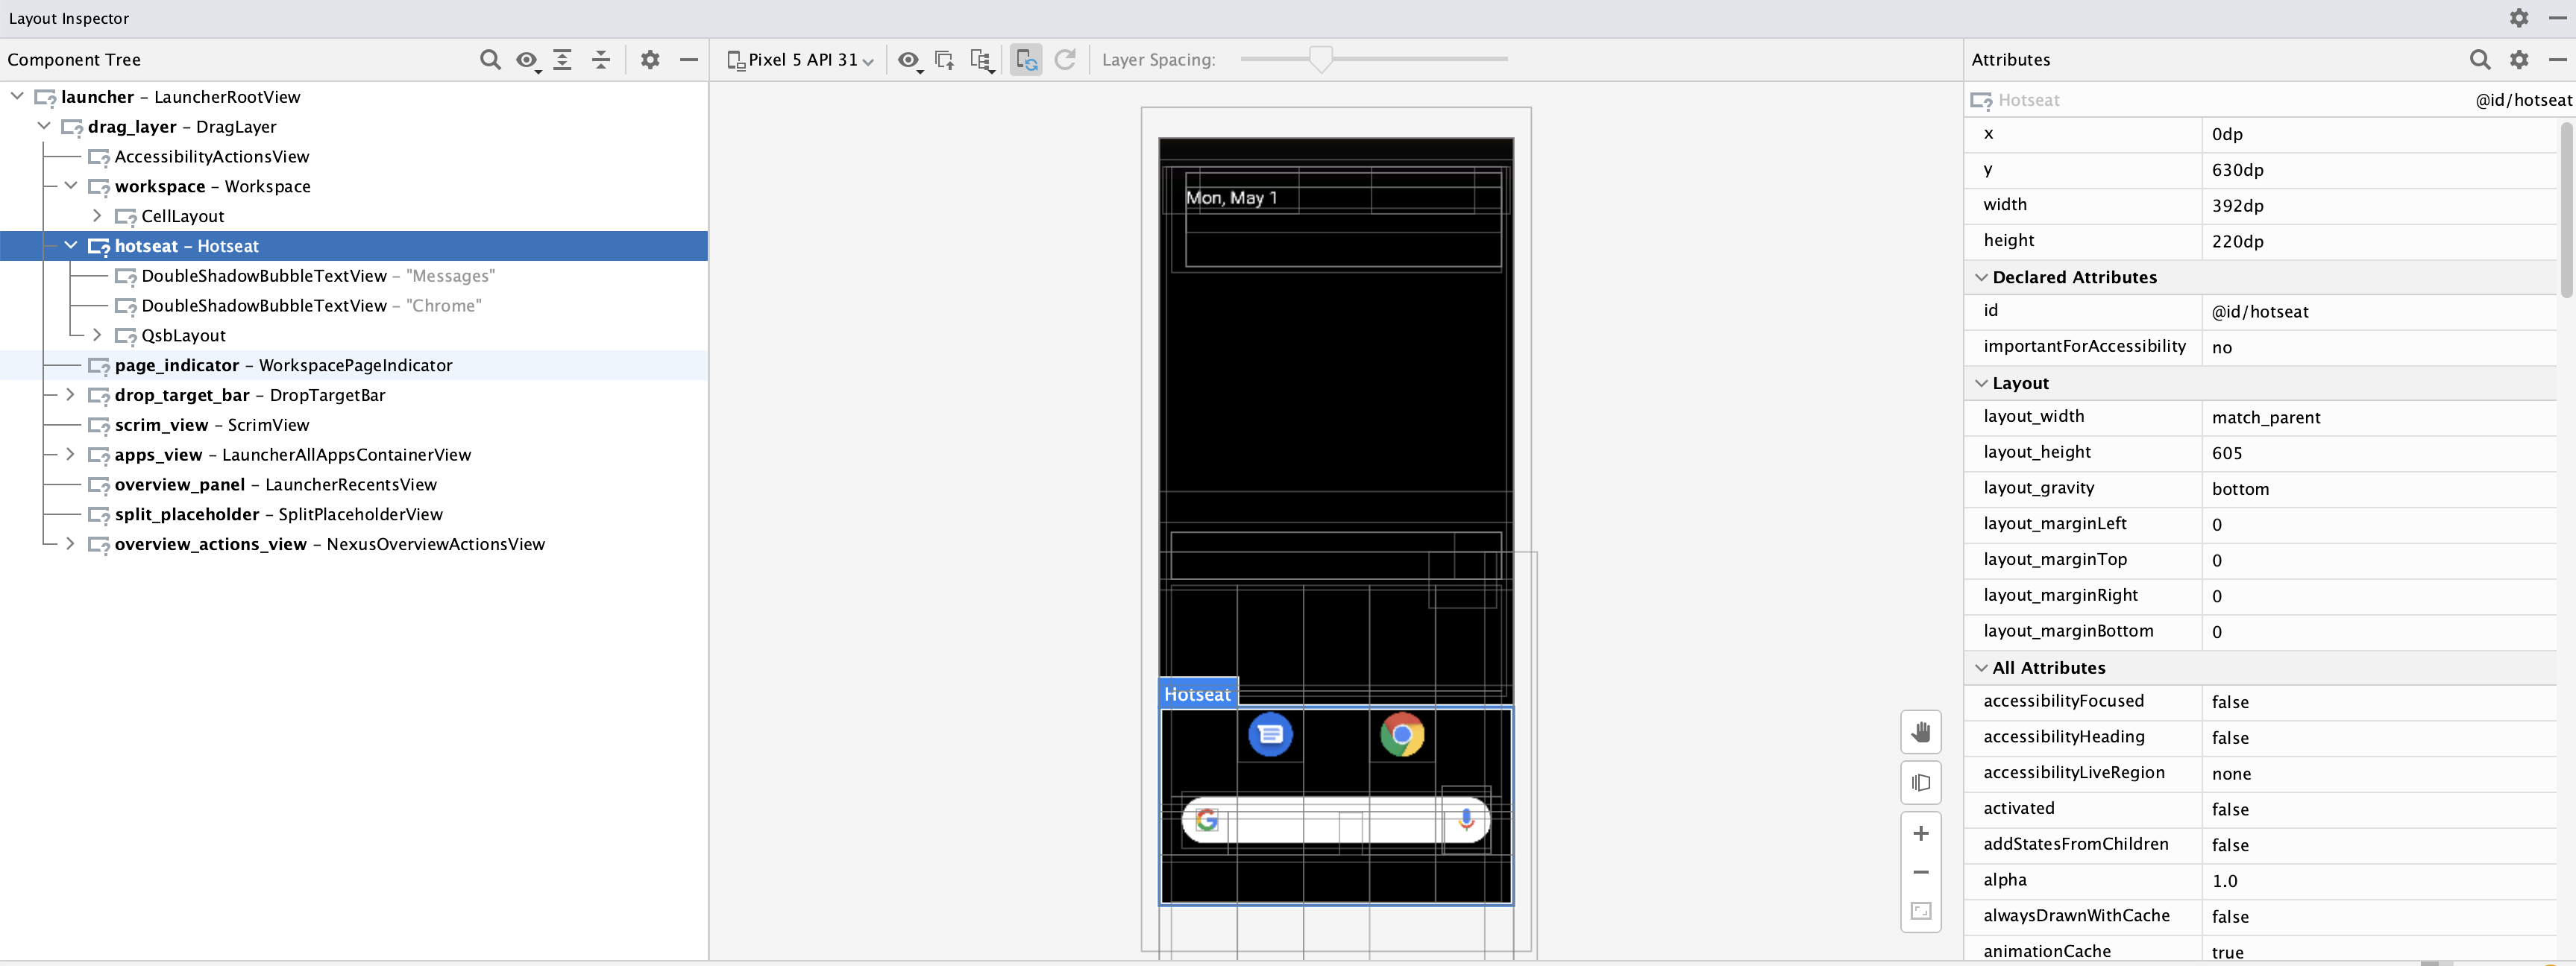Toggle Live Updates button in toolbar
Image resolution: width=2576 pixels, height=966 pixels.
(1026, 60)
